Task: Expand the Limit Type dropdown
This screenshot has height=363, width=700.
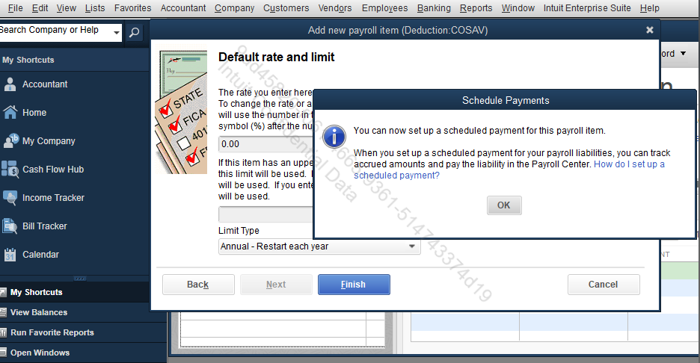Action: (x=411, y=246)
